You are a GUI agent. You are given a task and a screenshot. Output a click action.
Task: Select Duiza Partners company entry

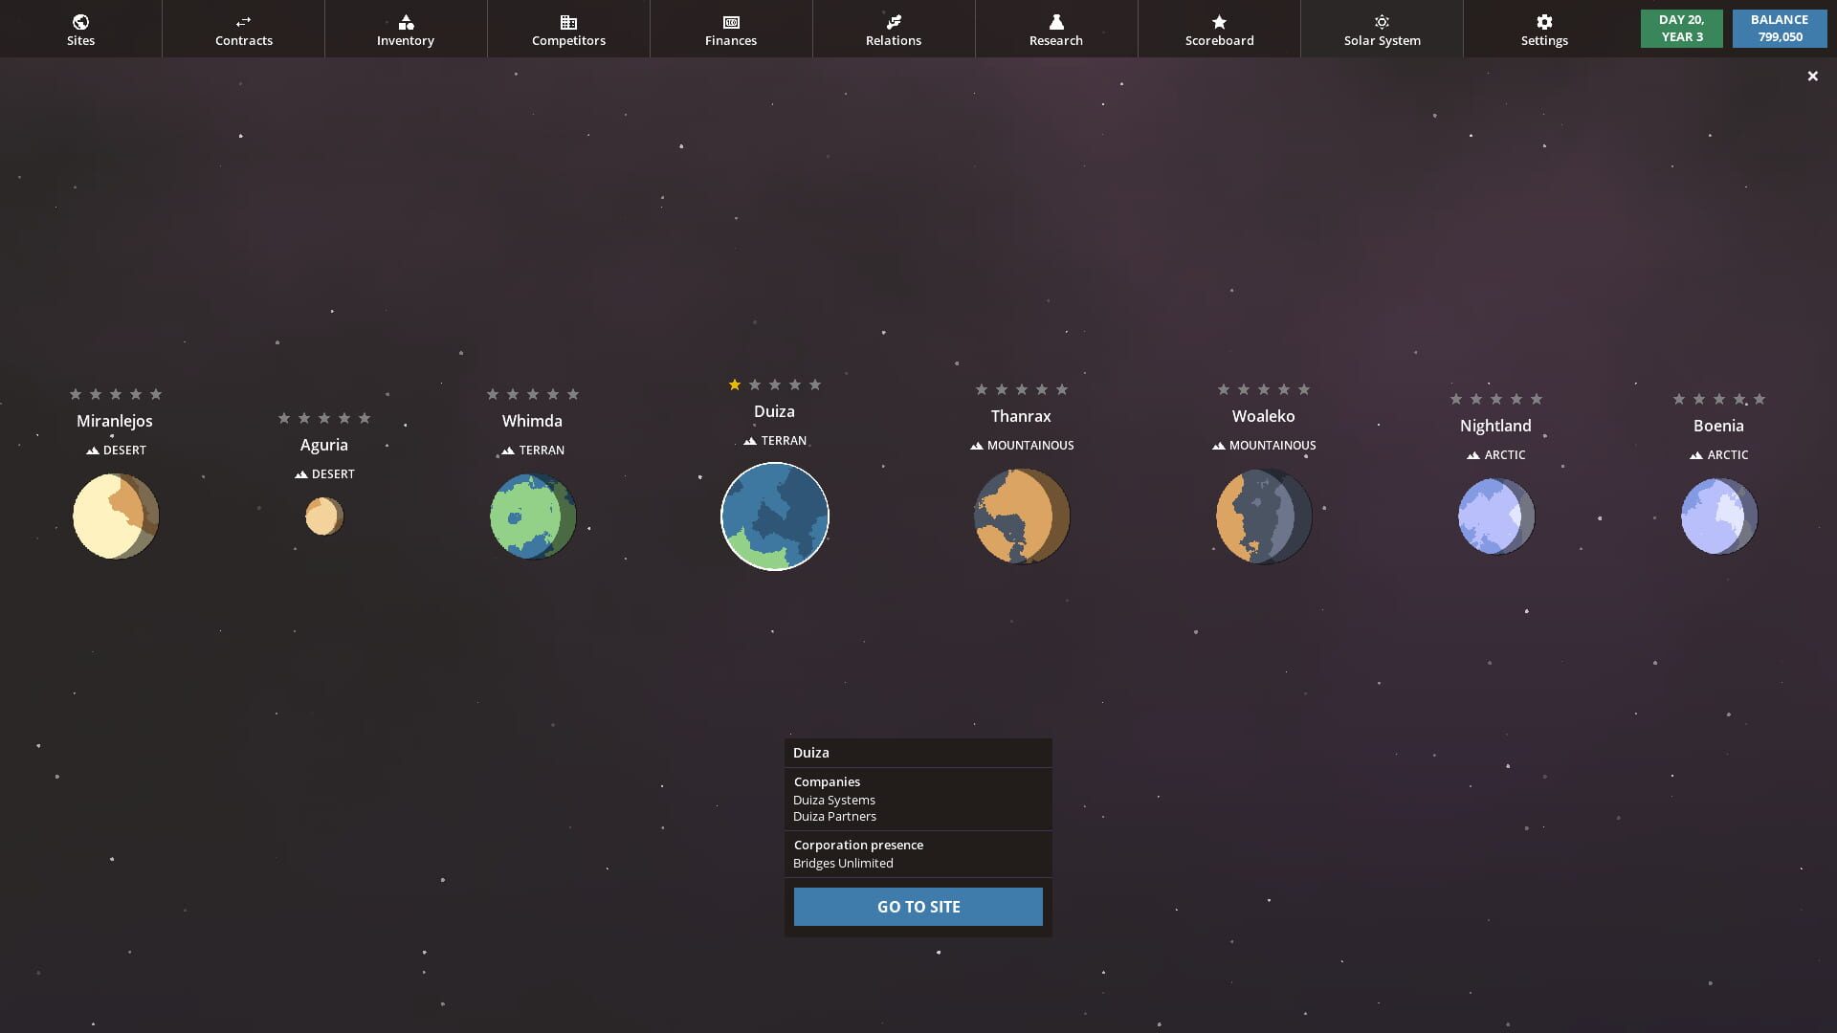coord(833,816)
